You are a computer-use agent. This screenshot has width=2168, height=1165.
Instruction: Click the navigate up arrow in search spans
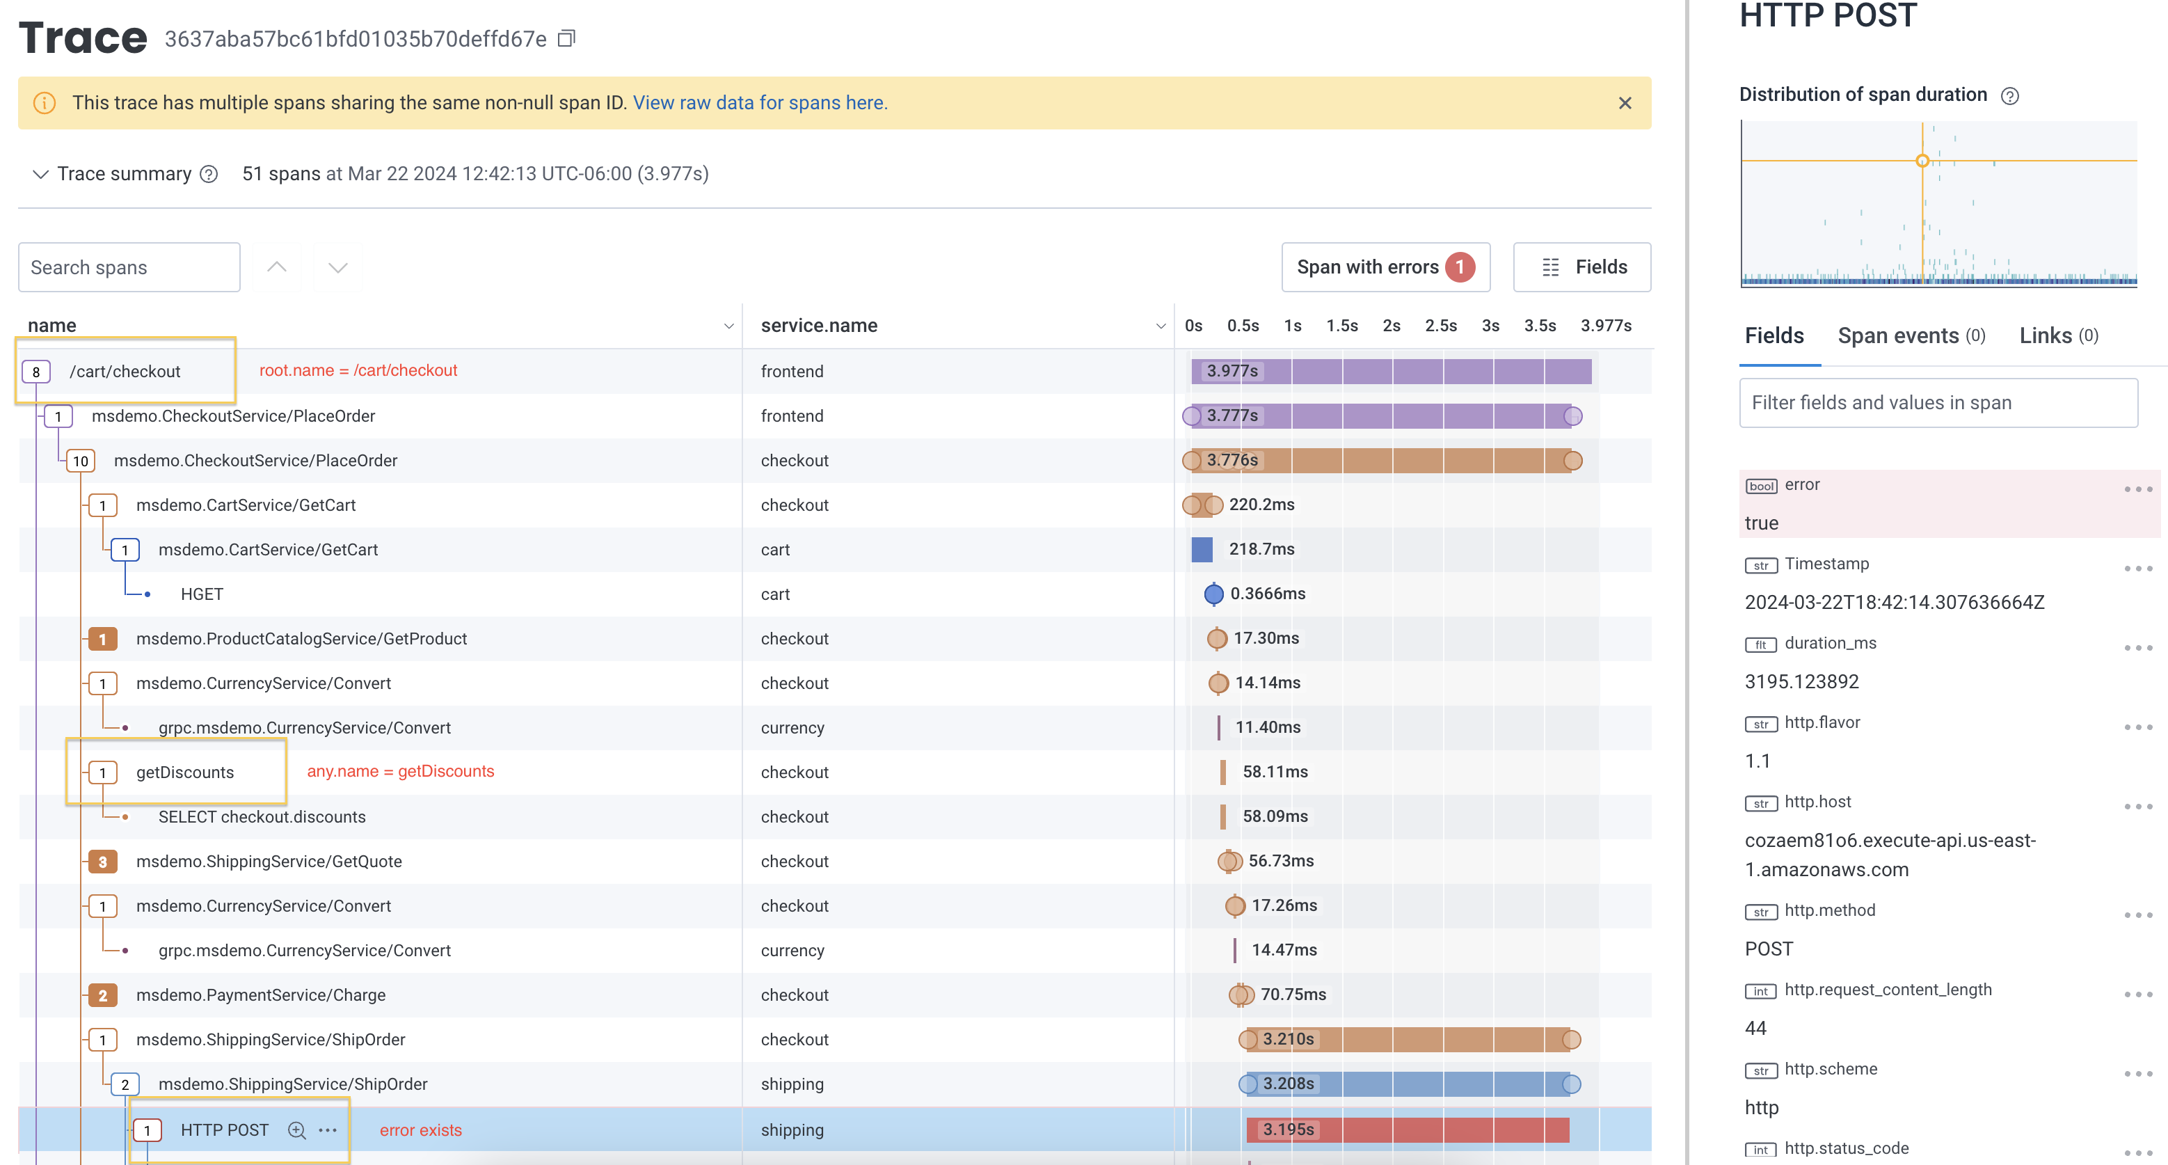point(277,267)
